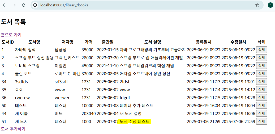Select the book title 자바의 정석

pos(25,50)
